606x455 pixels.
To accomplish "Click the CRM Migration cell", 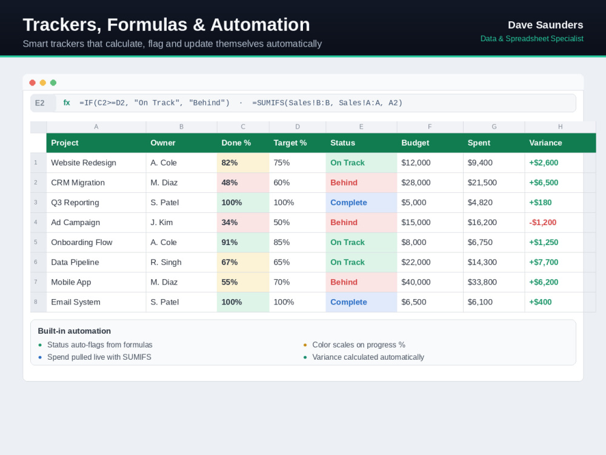I will (x=96, y=183).
